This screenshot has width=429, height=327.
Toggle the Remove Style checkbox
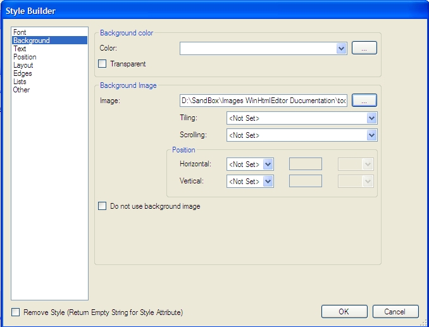[x=16, y=312]
